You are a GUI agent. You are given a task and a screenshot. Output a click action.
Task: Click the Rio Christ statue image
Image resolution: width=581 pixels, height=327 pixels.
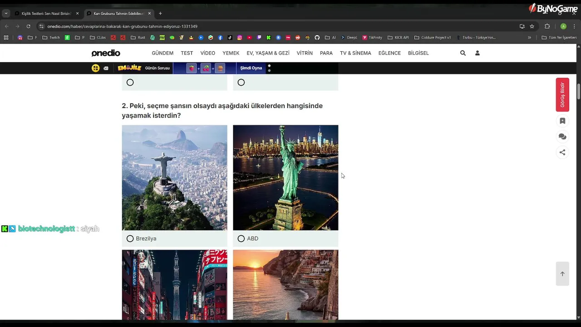175,178
